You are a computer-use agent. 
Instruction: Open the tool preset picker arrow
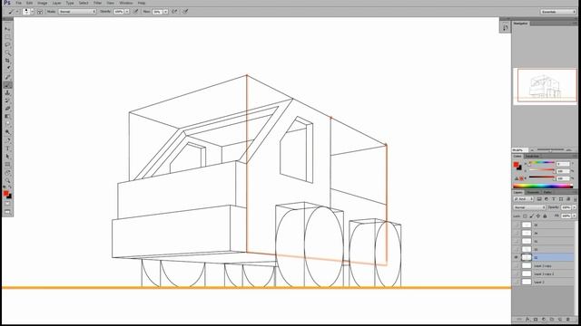coord(16,12)
